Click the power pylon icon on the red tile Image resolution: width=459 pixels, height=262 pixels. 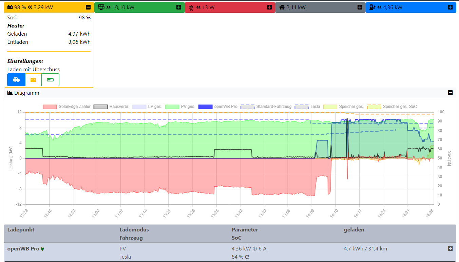[x=191, y=6]
